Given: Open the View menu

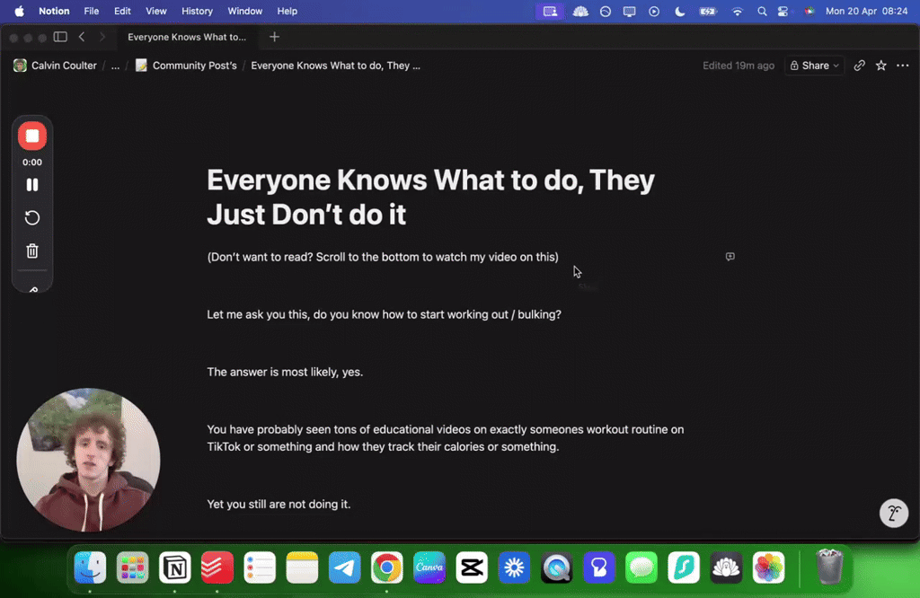Looking at the screenshot, I should pos(155,11).
